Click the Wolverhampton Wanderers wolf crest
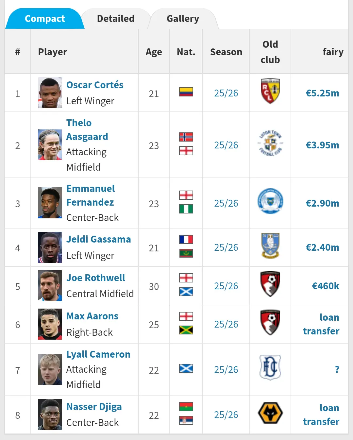This screenshot has height=440, width=353. [270, 413]
